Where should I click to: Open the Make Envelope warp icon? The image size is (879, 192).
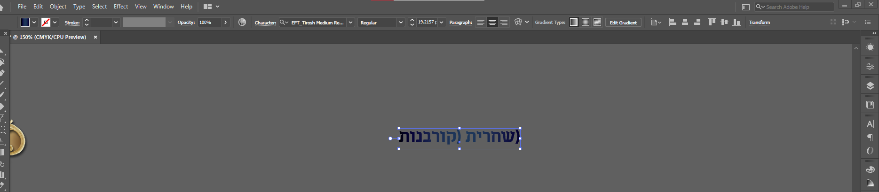click(518, 22)
